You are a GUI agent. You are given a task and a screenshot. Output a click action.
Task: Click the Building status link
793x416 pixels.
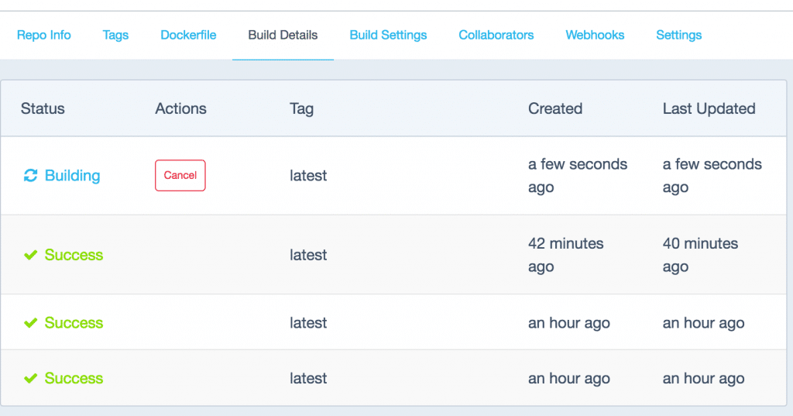tap(72, 176)
